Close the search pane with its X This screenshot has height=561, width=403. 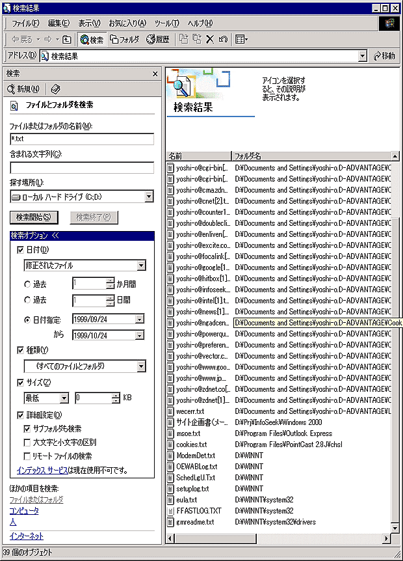pyautogui.click(x=155, y=74)
